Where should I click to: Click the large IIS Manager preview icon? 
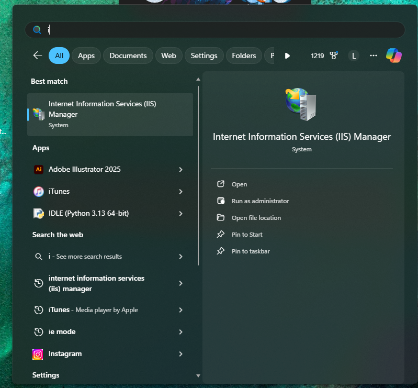coord(301,104)
